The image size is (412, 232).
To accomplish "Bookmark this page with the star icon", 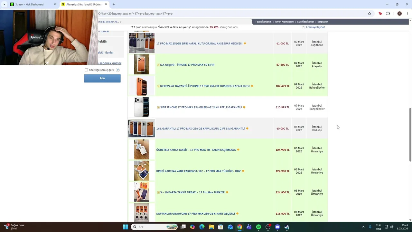I will (370, 14).
